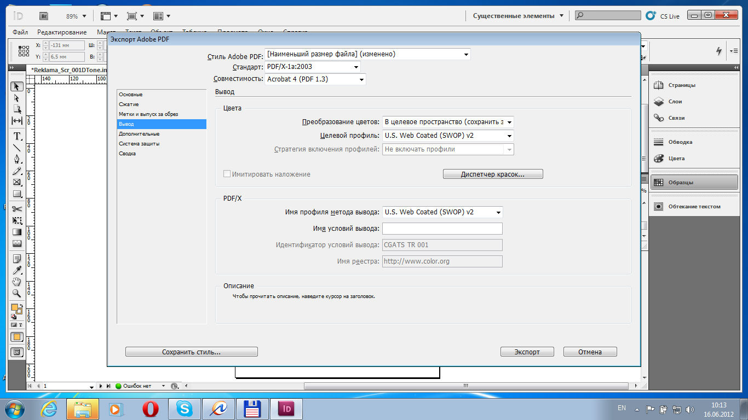The width and height of the screenshot is (748, 420).
Task: Select the Сводка category
Action: 162,154
